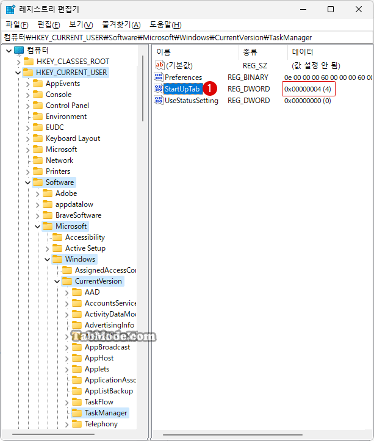374x441 pixels.
Task: Click the TaskManager folder icon
Action: pyautogui.click(x=77, y=413)
